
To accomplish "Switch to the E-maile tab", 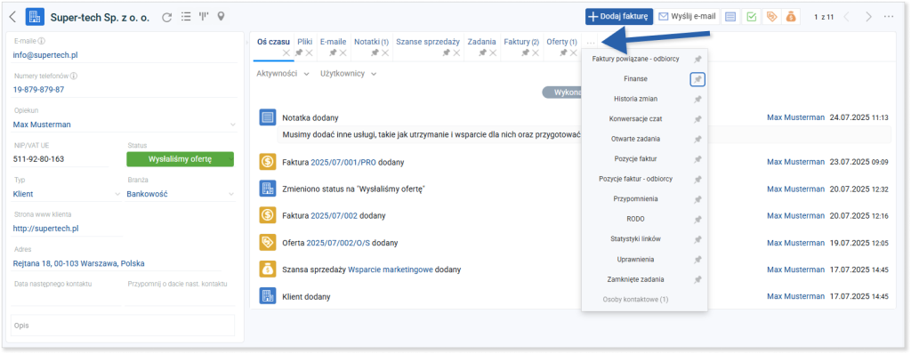I will 333,42.
